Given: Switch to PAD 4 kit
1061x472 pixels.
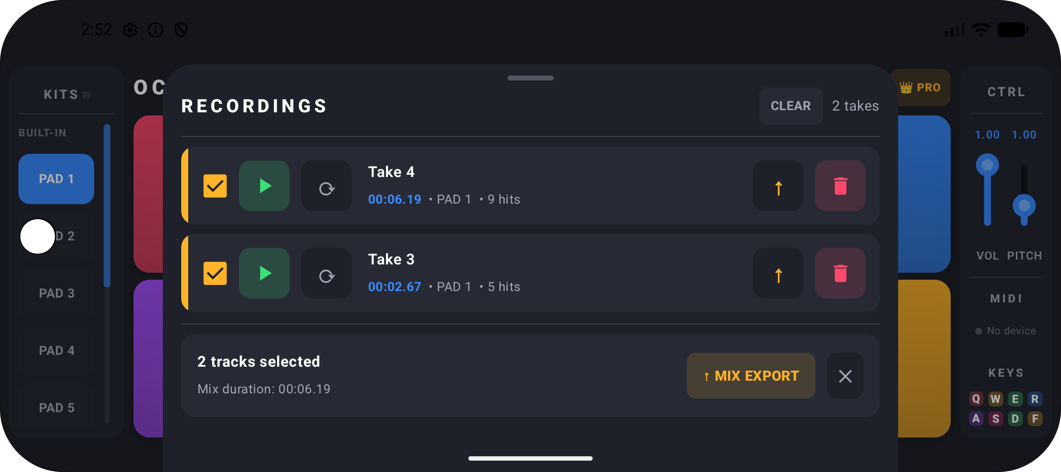Looking at the screenshot, I should coord(56,351).
